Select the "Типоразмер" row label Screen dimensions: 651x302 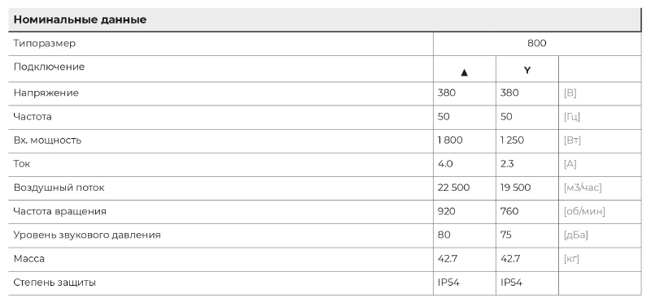pos(45,44)
